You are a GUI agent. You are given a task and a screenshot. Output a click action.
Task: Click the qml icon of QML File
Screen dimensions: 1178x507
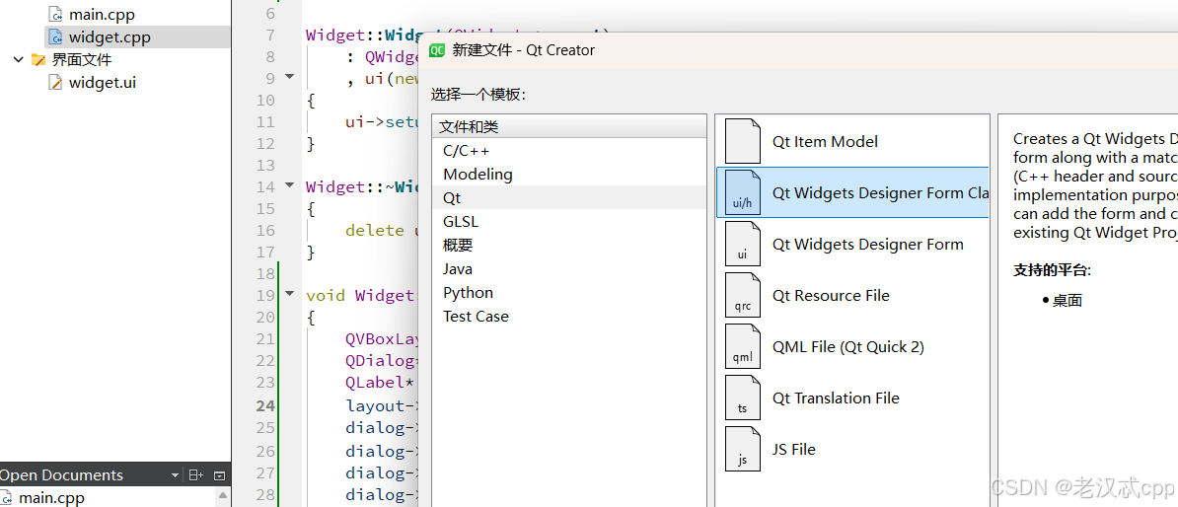742,346
